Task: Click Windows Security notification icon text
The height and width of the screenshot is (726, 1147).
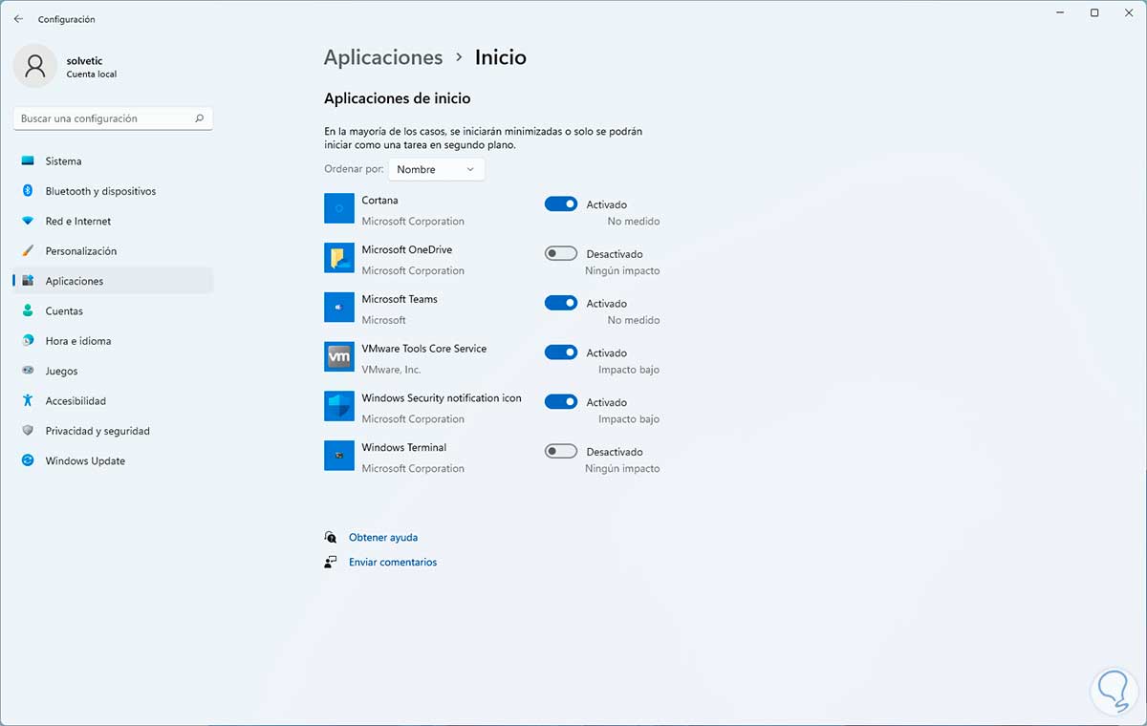Action: (x=442, y=398)
